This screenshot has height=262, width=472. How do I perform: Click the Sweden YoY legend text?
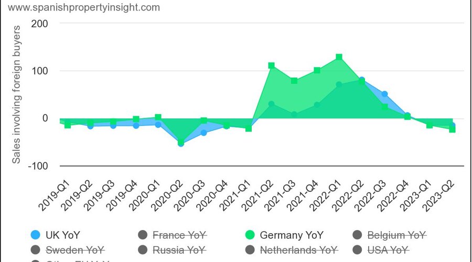(x=75, y=249)
